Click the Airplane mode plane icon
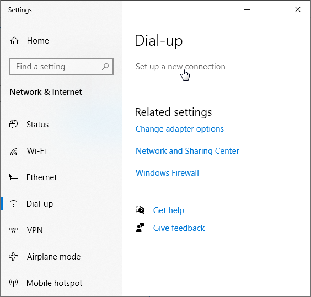This screenshot has height=297, width=311. click(14, 256)
